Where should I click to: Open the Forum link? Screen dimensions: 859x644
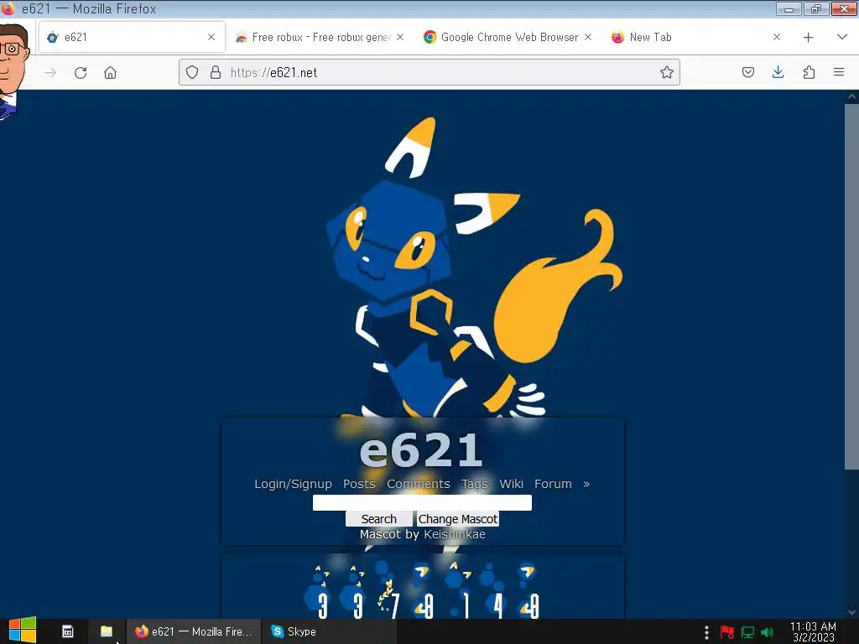(553, 484)
